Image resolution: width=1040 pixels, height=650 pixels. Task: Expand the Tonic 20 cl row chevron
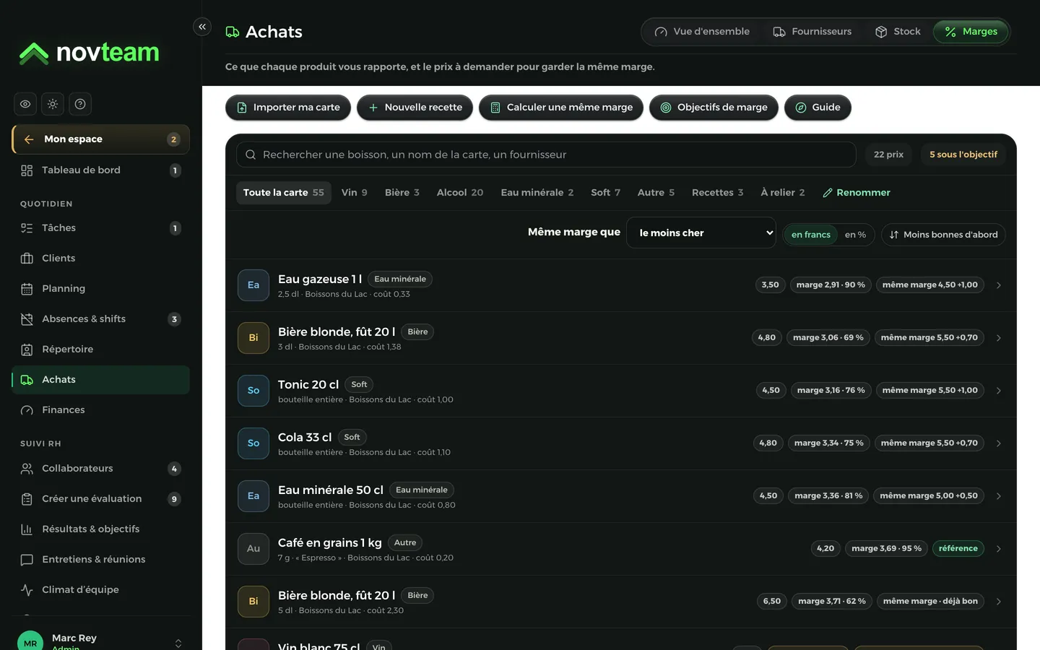point(999,391)
